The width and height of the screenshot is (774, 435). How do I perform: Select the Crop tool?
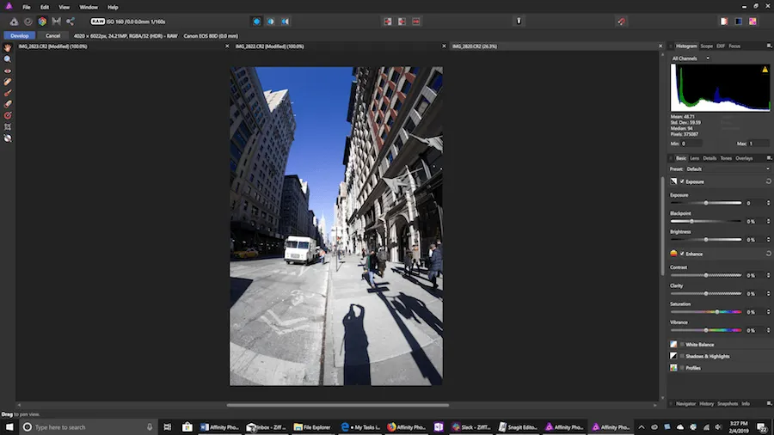[x=8, y=126]
